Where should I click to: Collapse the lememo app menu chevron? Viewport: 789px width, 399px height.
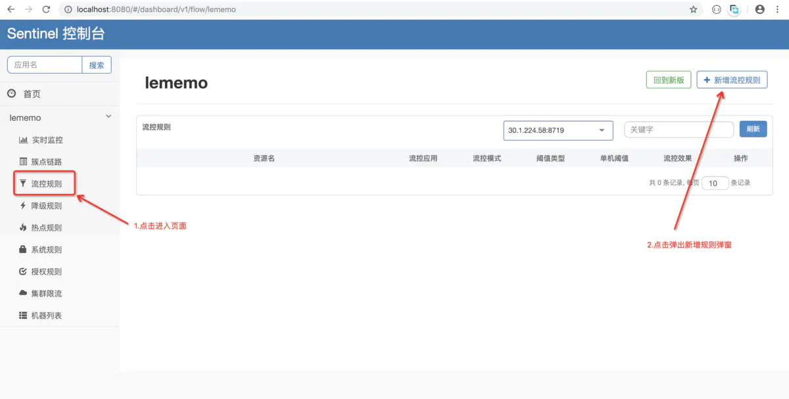click(108, 118)
